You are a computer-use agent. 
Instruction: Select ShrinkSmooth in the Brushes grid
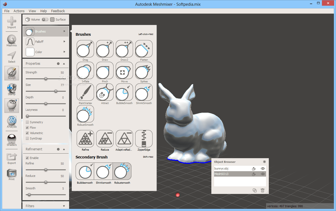144,92
